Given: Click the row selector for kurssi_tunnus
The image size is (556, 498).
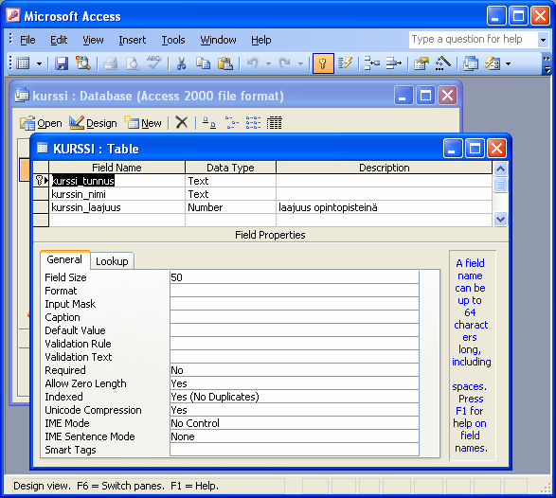Looking at the screenshot, I should (41, 181).
